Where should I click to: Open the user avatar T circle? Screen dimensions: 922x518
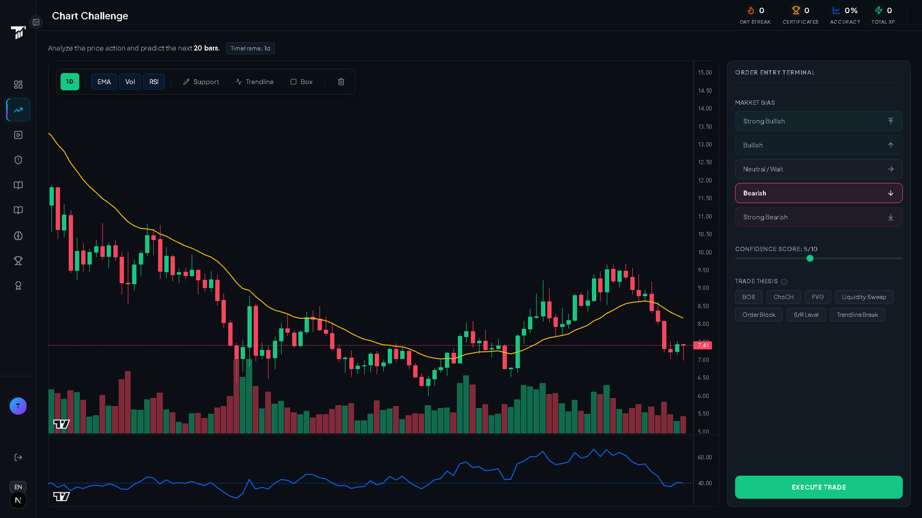click(18, 406)
